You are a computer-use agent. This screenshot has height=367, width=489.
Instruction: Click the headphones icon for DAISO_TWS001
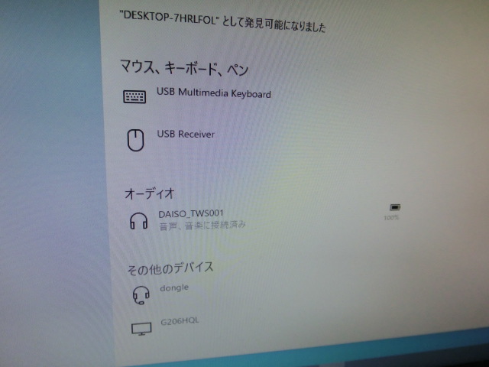tap(138, 221)
